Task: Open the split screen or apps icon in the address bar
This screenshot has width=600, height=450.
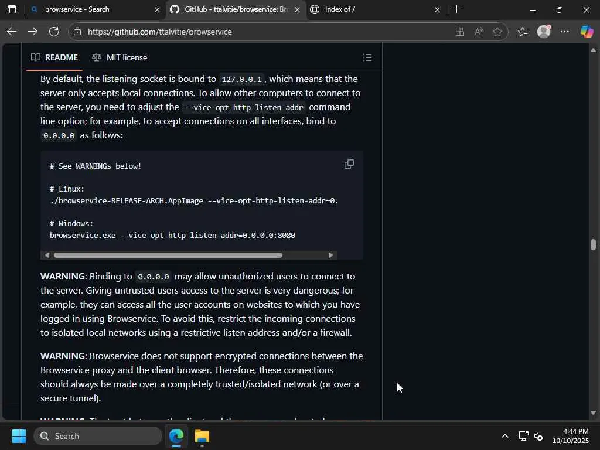Action: [x=460, y=32]
